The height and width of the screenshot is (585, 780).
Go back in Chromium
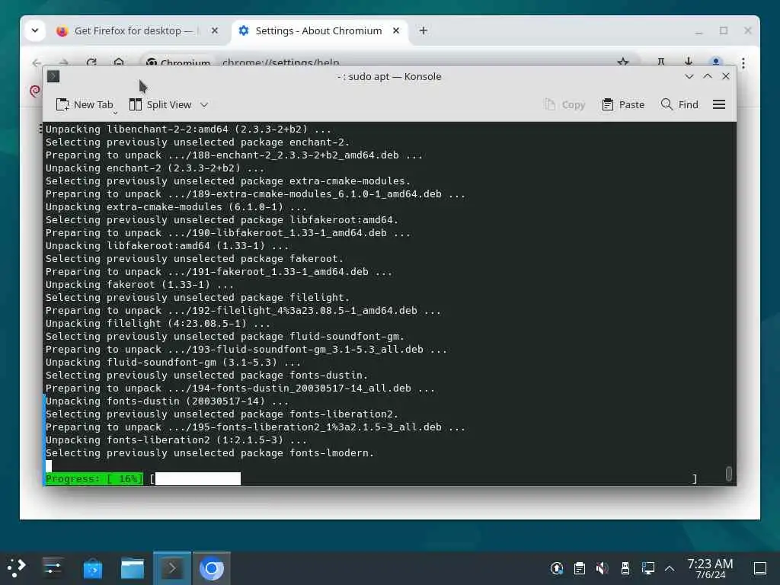[37, 62]
